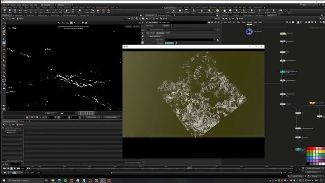Click the Filter field under spreadsheet tree
Image resolution: width=325 pixels, height=183 pixels.
point(16,164)
